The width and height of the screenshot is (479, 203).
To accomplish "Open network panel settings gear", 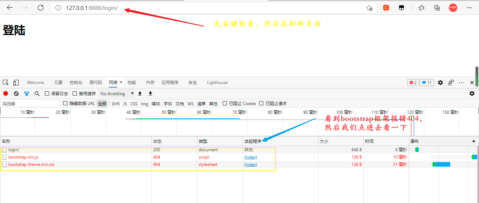I will click(472, 93).
